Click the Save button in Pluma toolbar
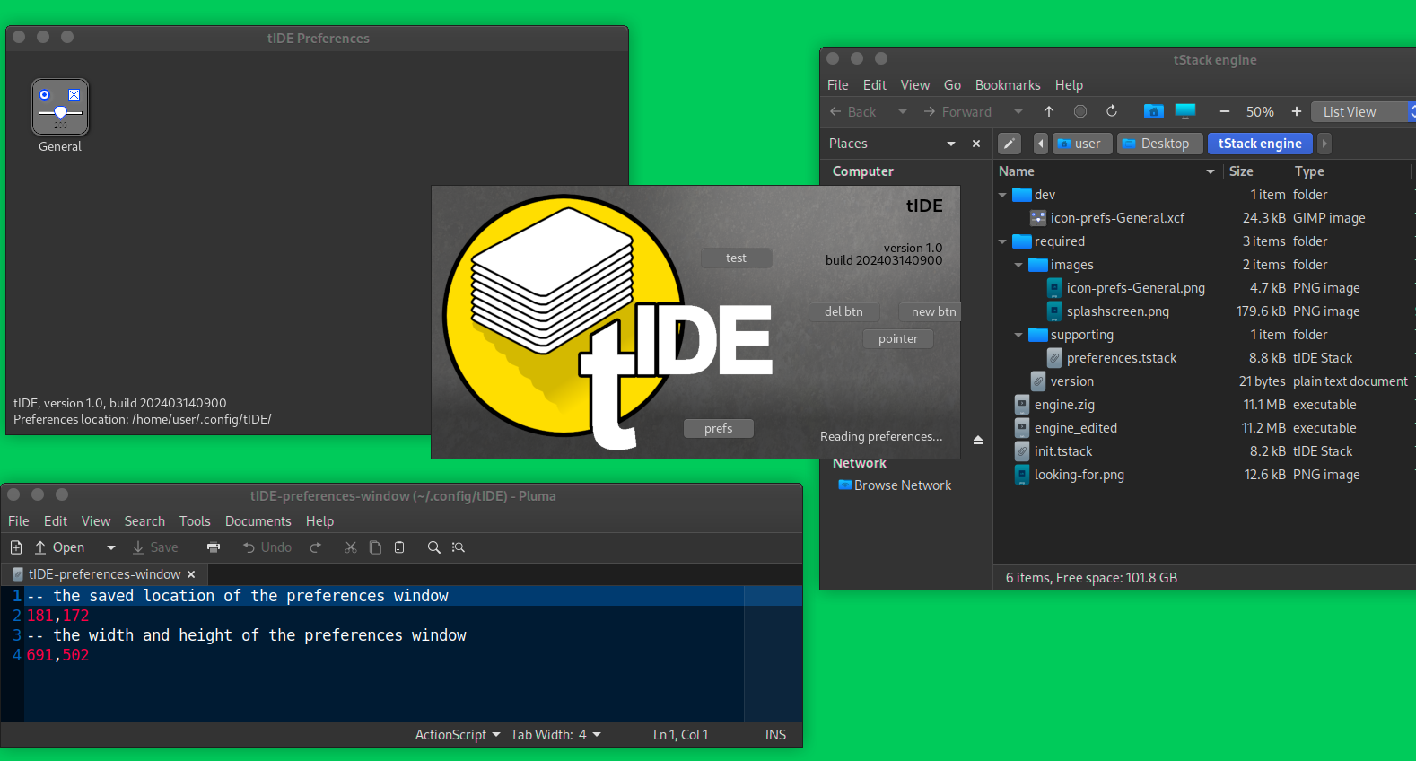1416x761 pixels. click(155, 547)
